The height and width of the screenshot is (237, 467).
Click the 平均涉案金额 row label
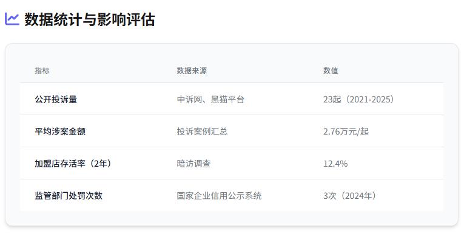click(60, 132)
